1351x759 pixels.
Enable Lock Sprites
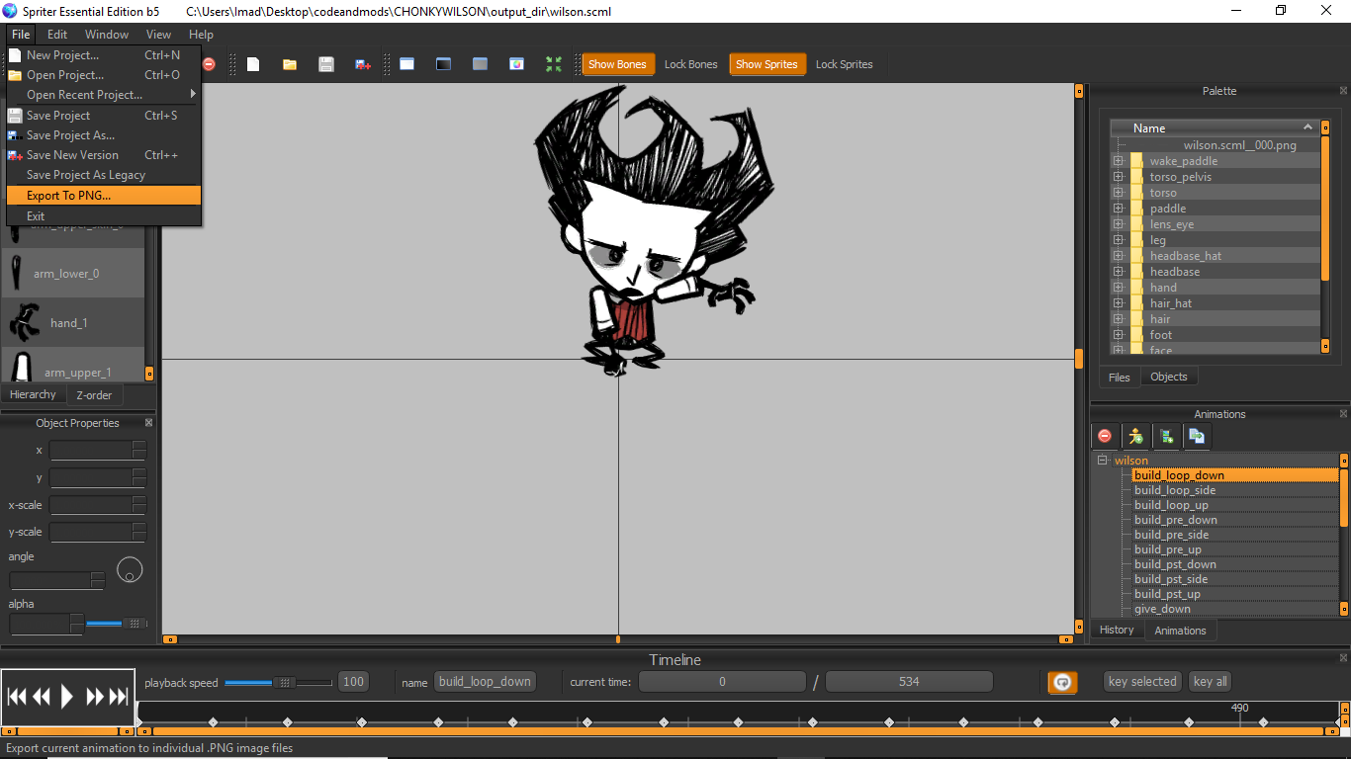pyautogui.click(x=844, y=64)
